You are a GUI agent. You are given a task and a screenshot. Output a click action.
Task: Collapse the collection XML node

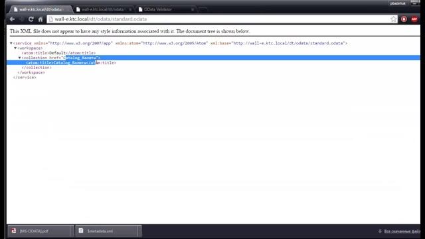pos(19,58)
